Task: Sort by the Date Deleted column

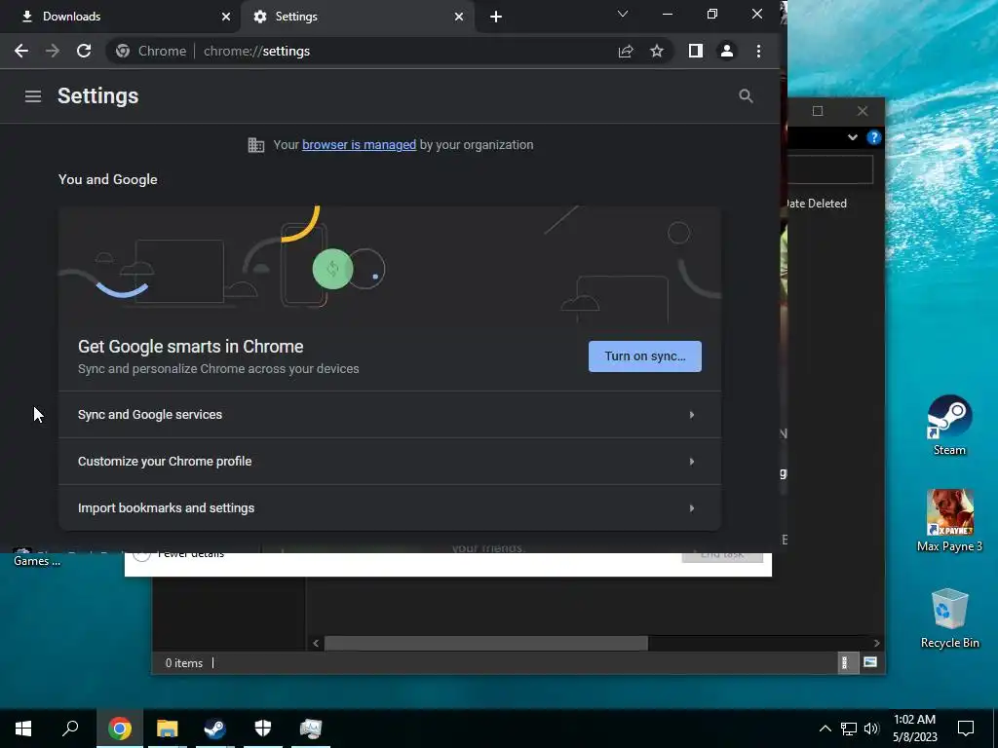Action: click(816, 204)
